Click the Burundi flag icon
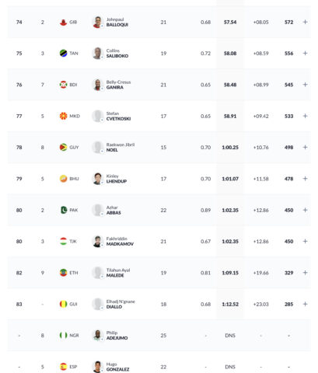The height and width of the screenshot is (373, 318). pyautogui.click(x=64, y=85)
